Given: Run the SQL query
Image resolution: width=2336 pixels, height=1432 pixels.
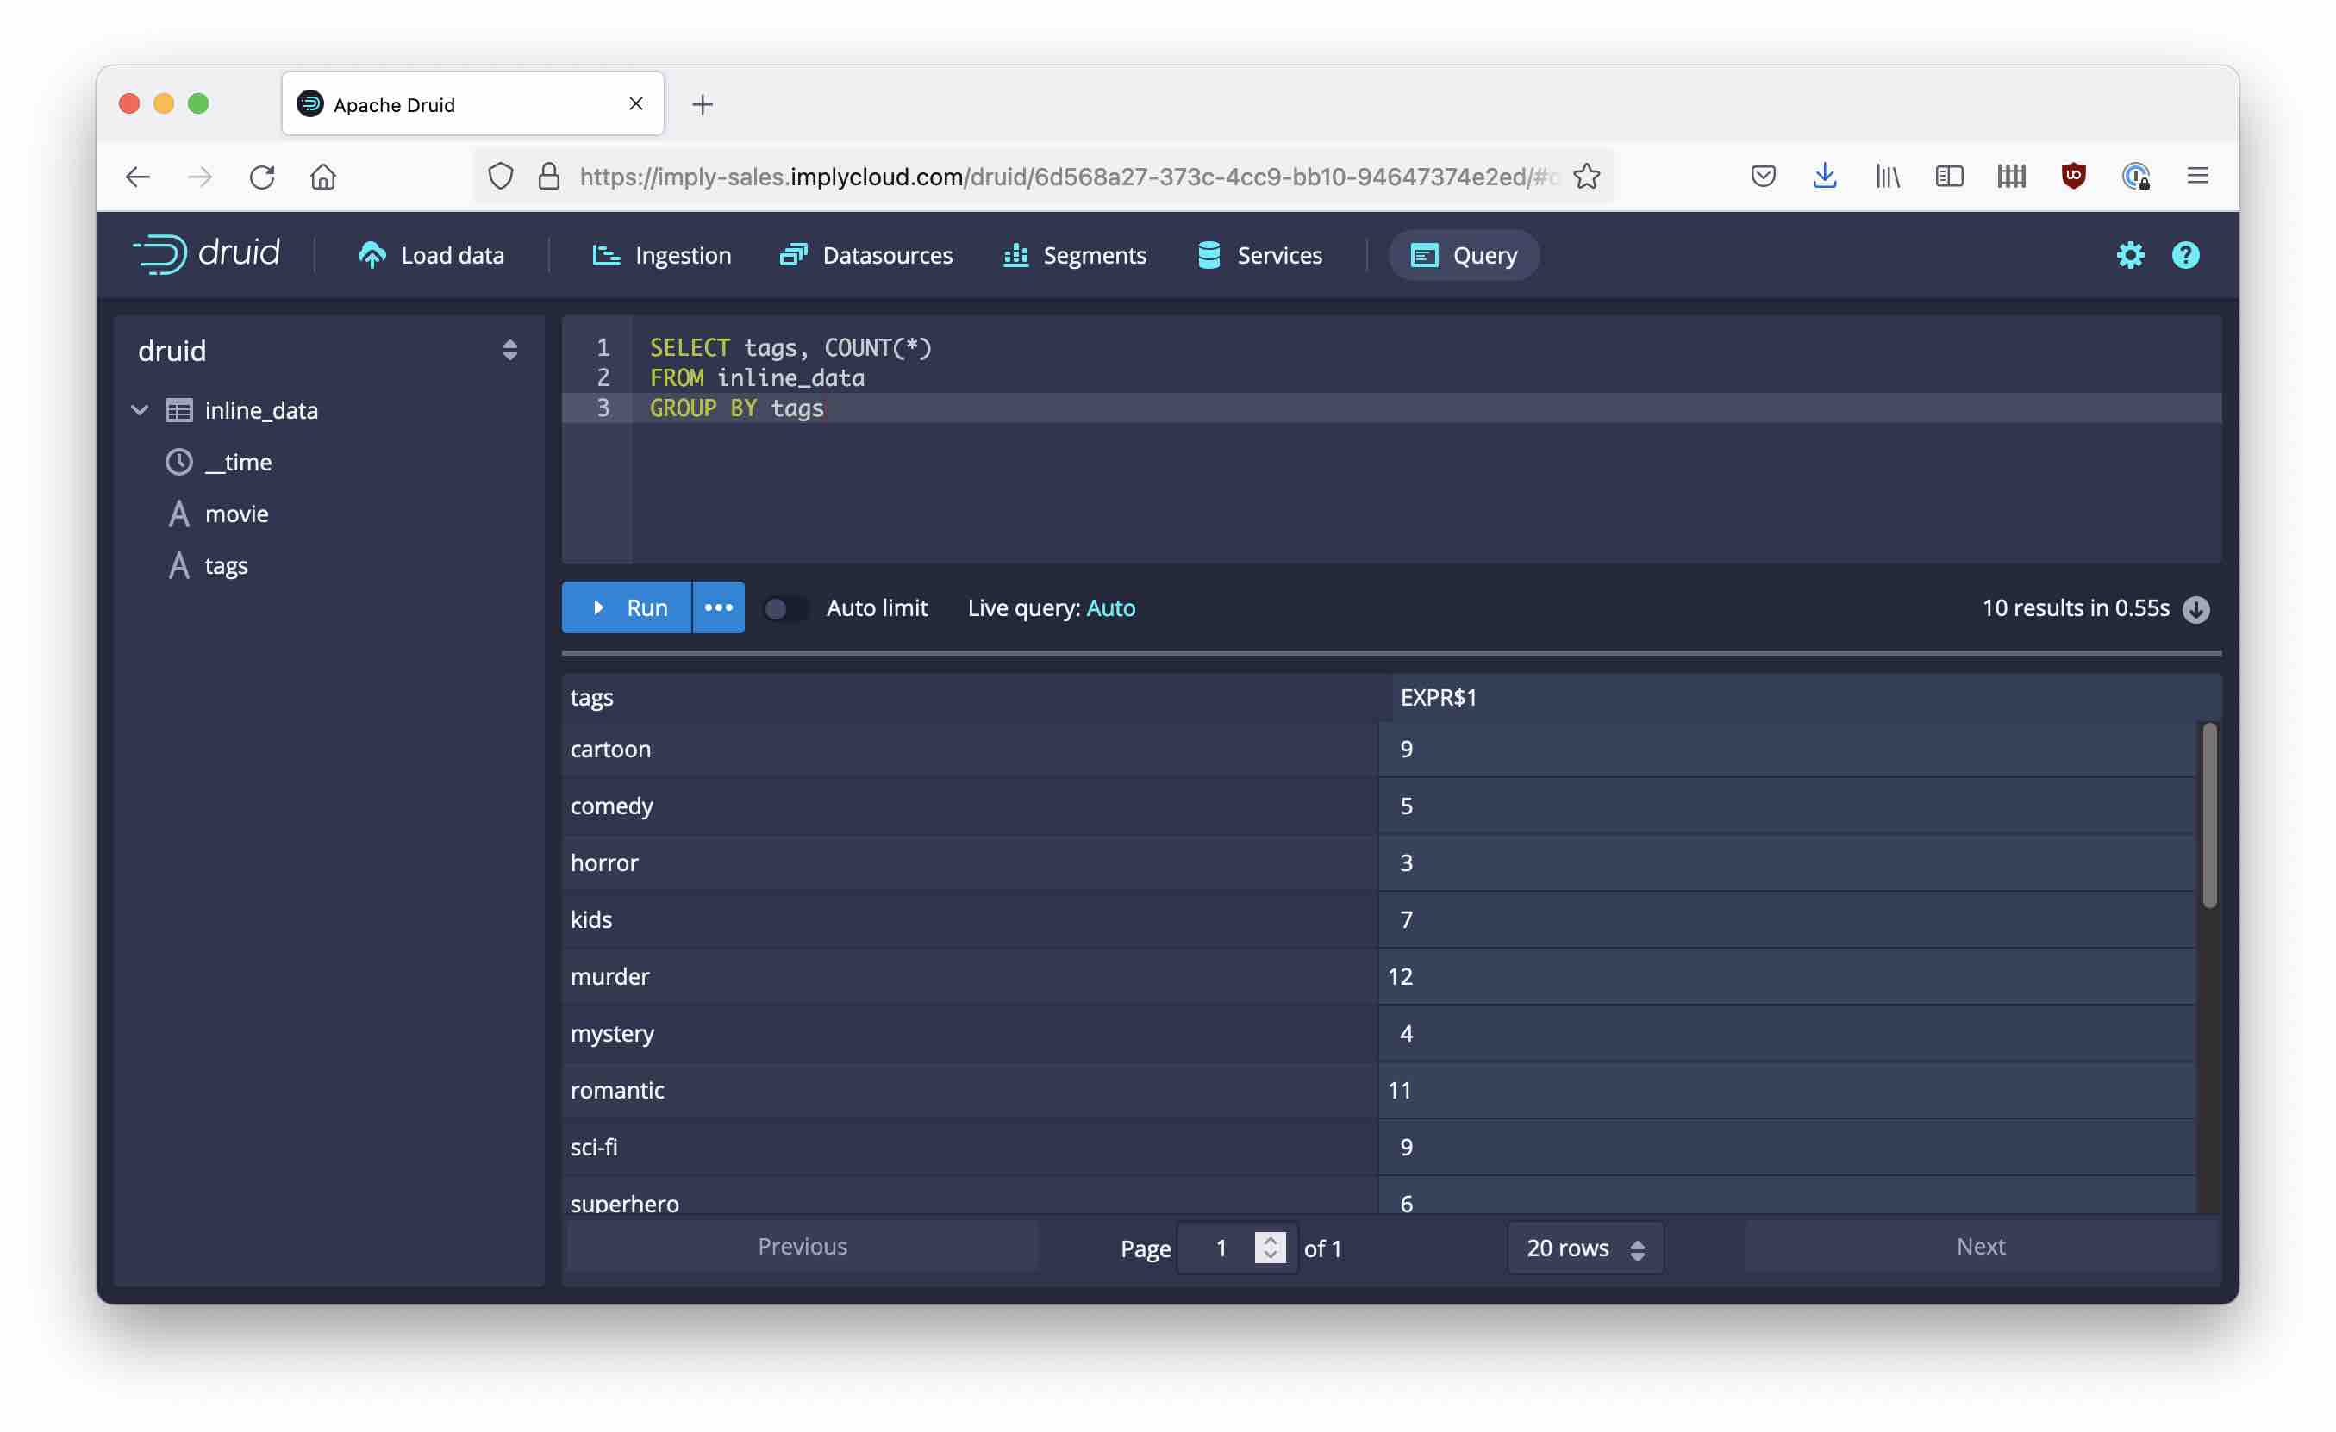Looking at the screenshot, I should [628, 607].
